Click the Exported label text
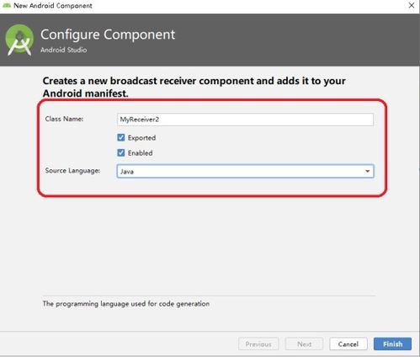The width and height of the screenshot is (420, 357). [x=141, y=138]
